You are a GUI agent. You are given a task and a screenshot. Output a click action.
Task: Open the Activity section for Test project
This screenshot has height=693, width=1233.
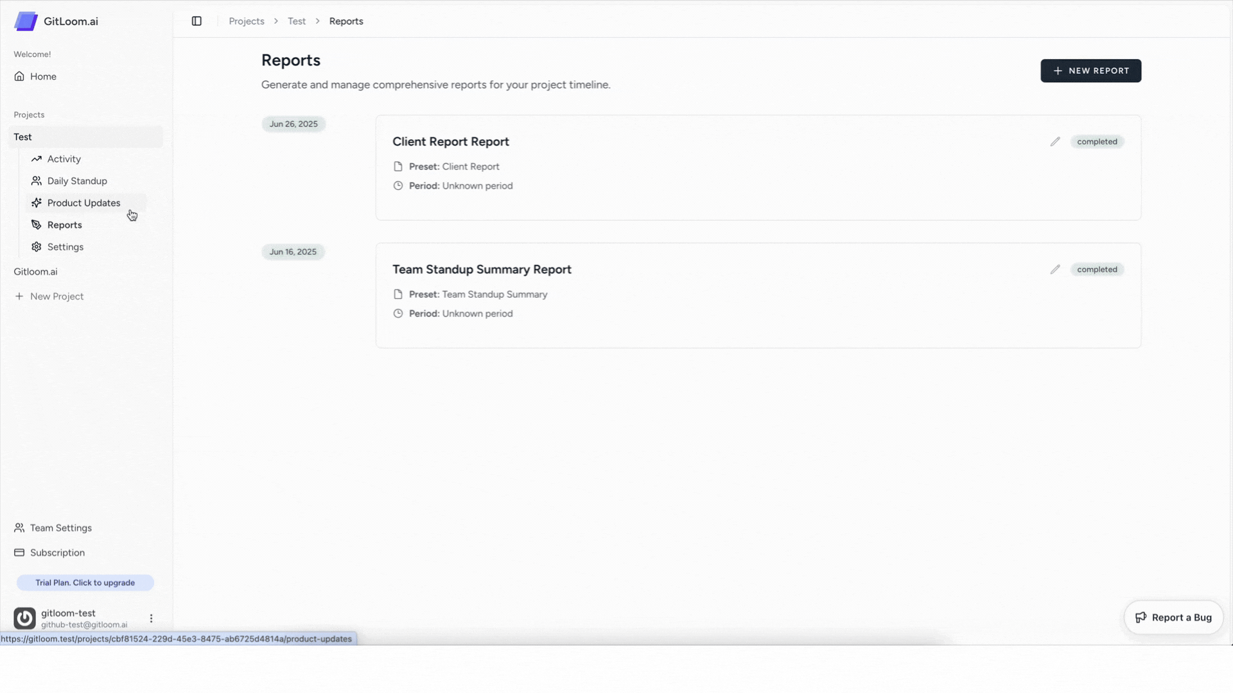pos(64,158)
